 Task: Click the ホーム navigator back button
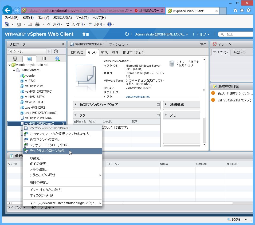[x=27, y=52]
